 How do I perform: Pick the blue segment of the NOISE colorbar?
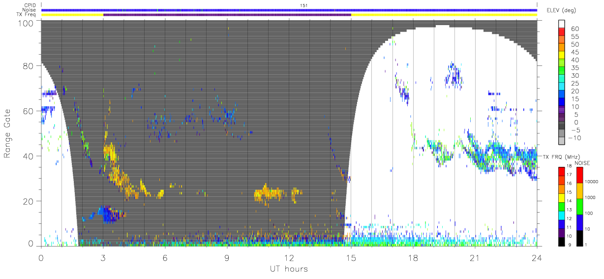pos(580,222)
